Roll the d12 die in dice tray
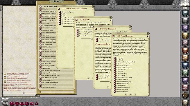This screenshot has width=190, height=106. tap(17, 104)
